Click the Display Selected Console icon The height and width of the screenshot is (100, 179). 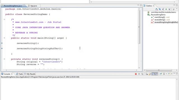[164, 74]
